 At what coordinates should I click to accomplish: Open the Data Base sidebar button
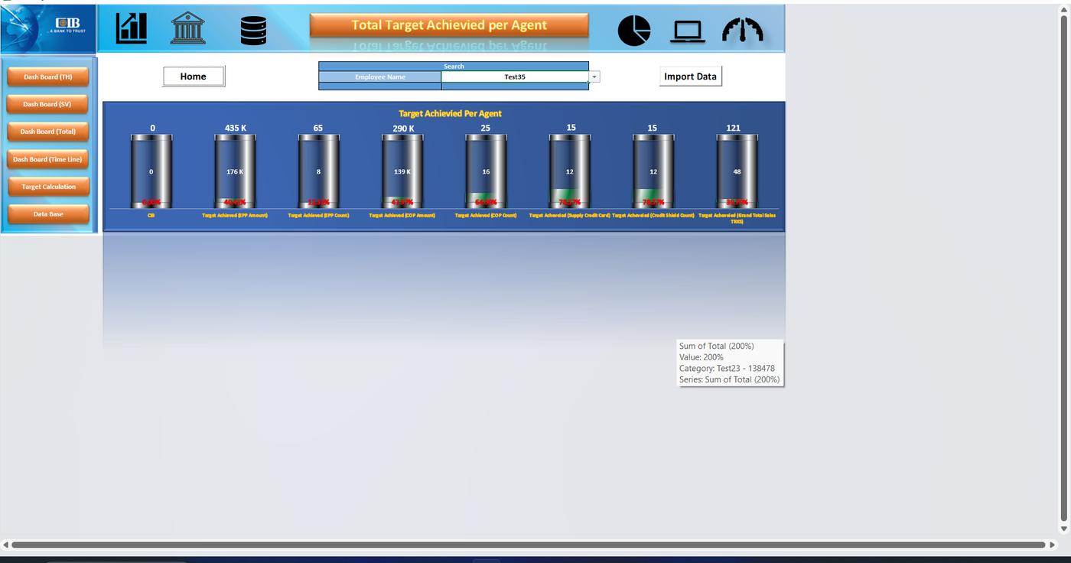pyautogui.click(x=48, y=214)
